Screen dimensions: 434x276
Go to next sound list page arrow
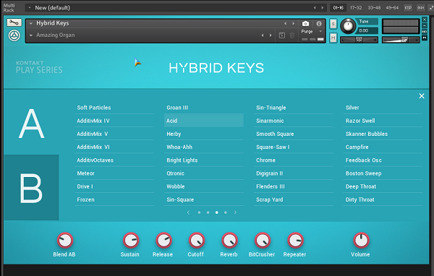point(235,212)
